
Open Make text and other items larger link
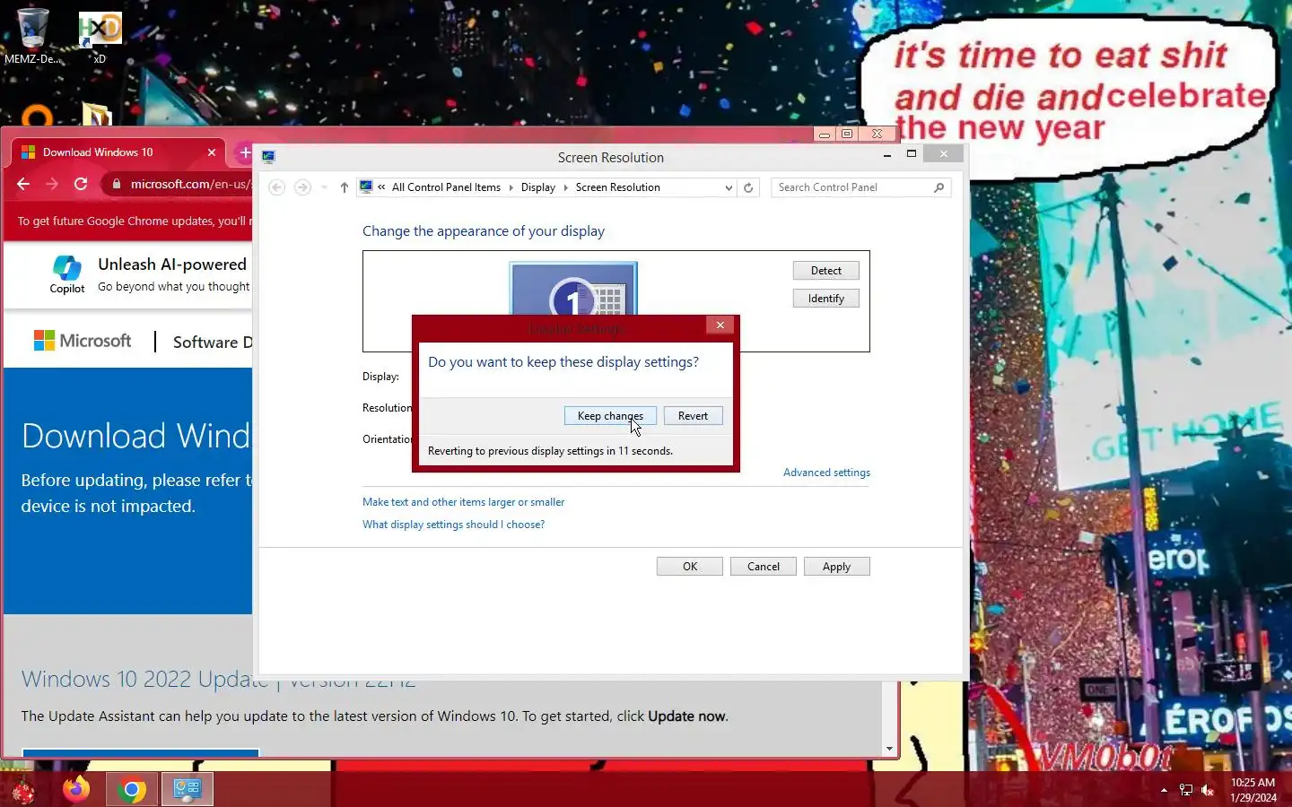coord(463,502)
